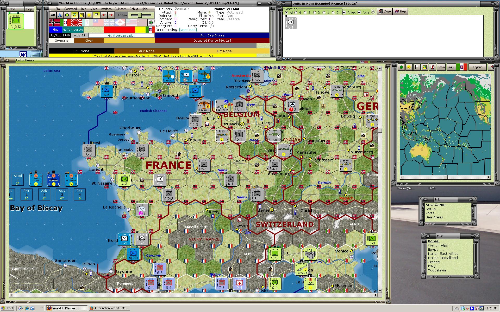Click the Windows Start button
The width and height of the screenshot is (500, 312).
pyautogui.click(x=7, y=308)
